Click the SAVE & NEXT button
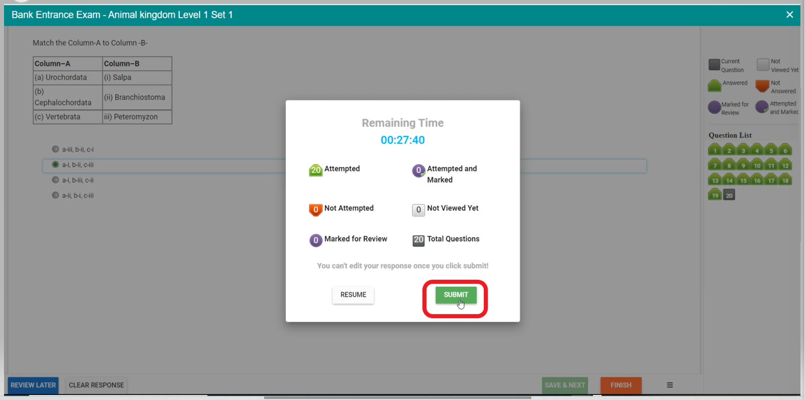 pyautogui.click(x=565, y=385)
